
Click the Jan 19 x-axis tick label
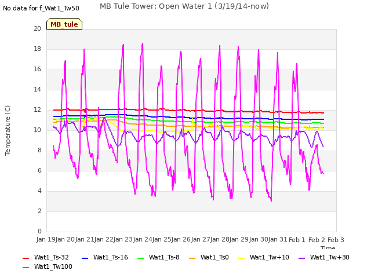pyautogui.click(x=46, y=239)
